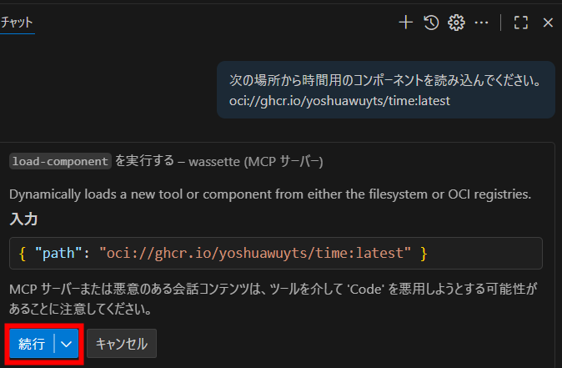This screenshot has width=562, height=368.
Task: Click the JSON input code block
Action: 276,253
